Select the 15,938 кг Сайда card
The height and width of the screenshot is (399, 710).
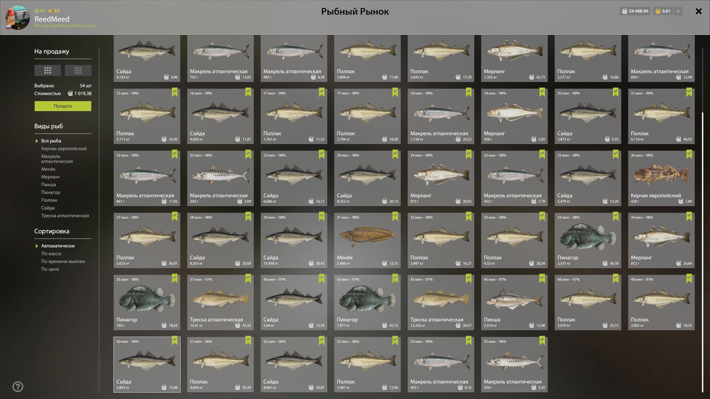(294, 241)
